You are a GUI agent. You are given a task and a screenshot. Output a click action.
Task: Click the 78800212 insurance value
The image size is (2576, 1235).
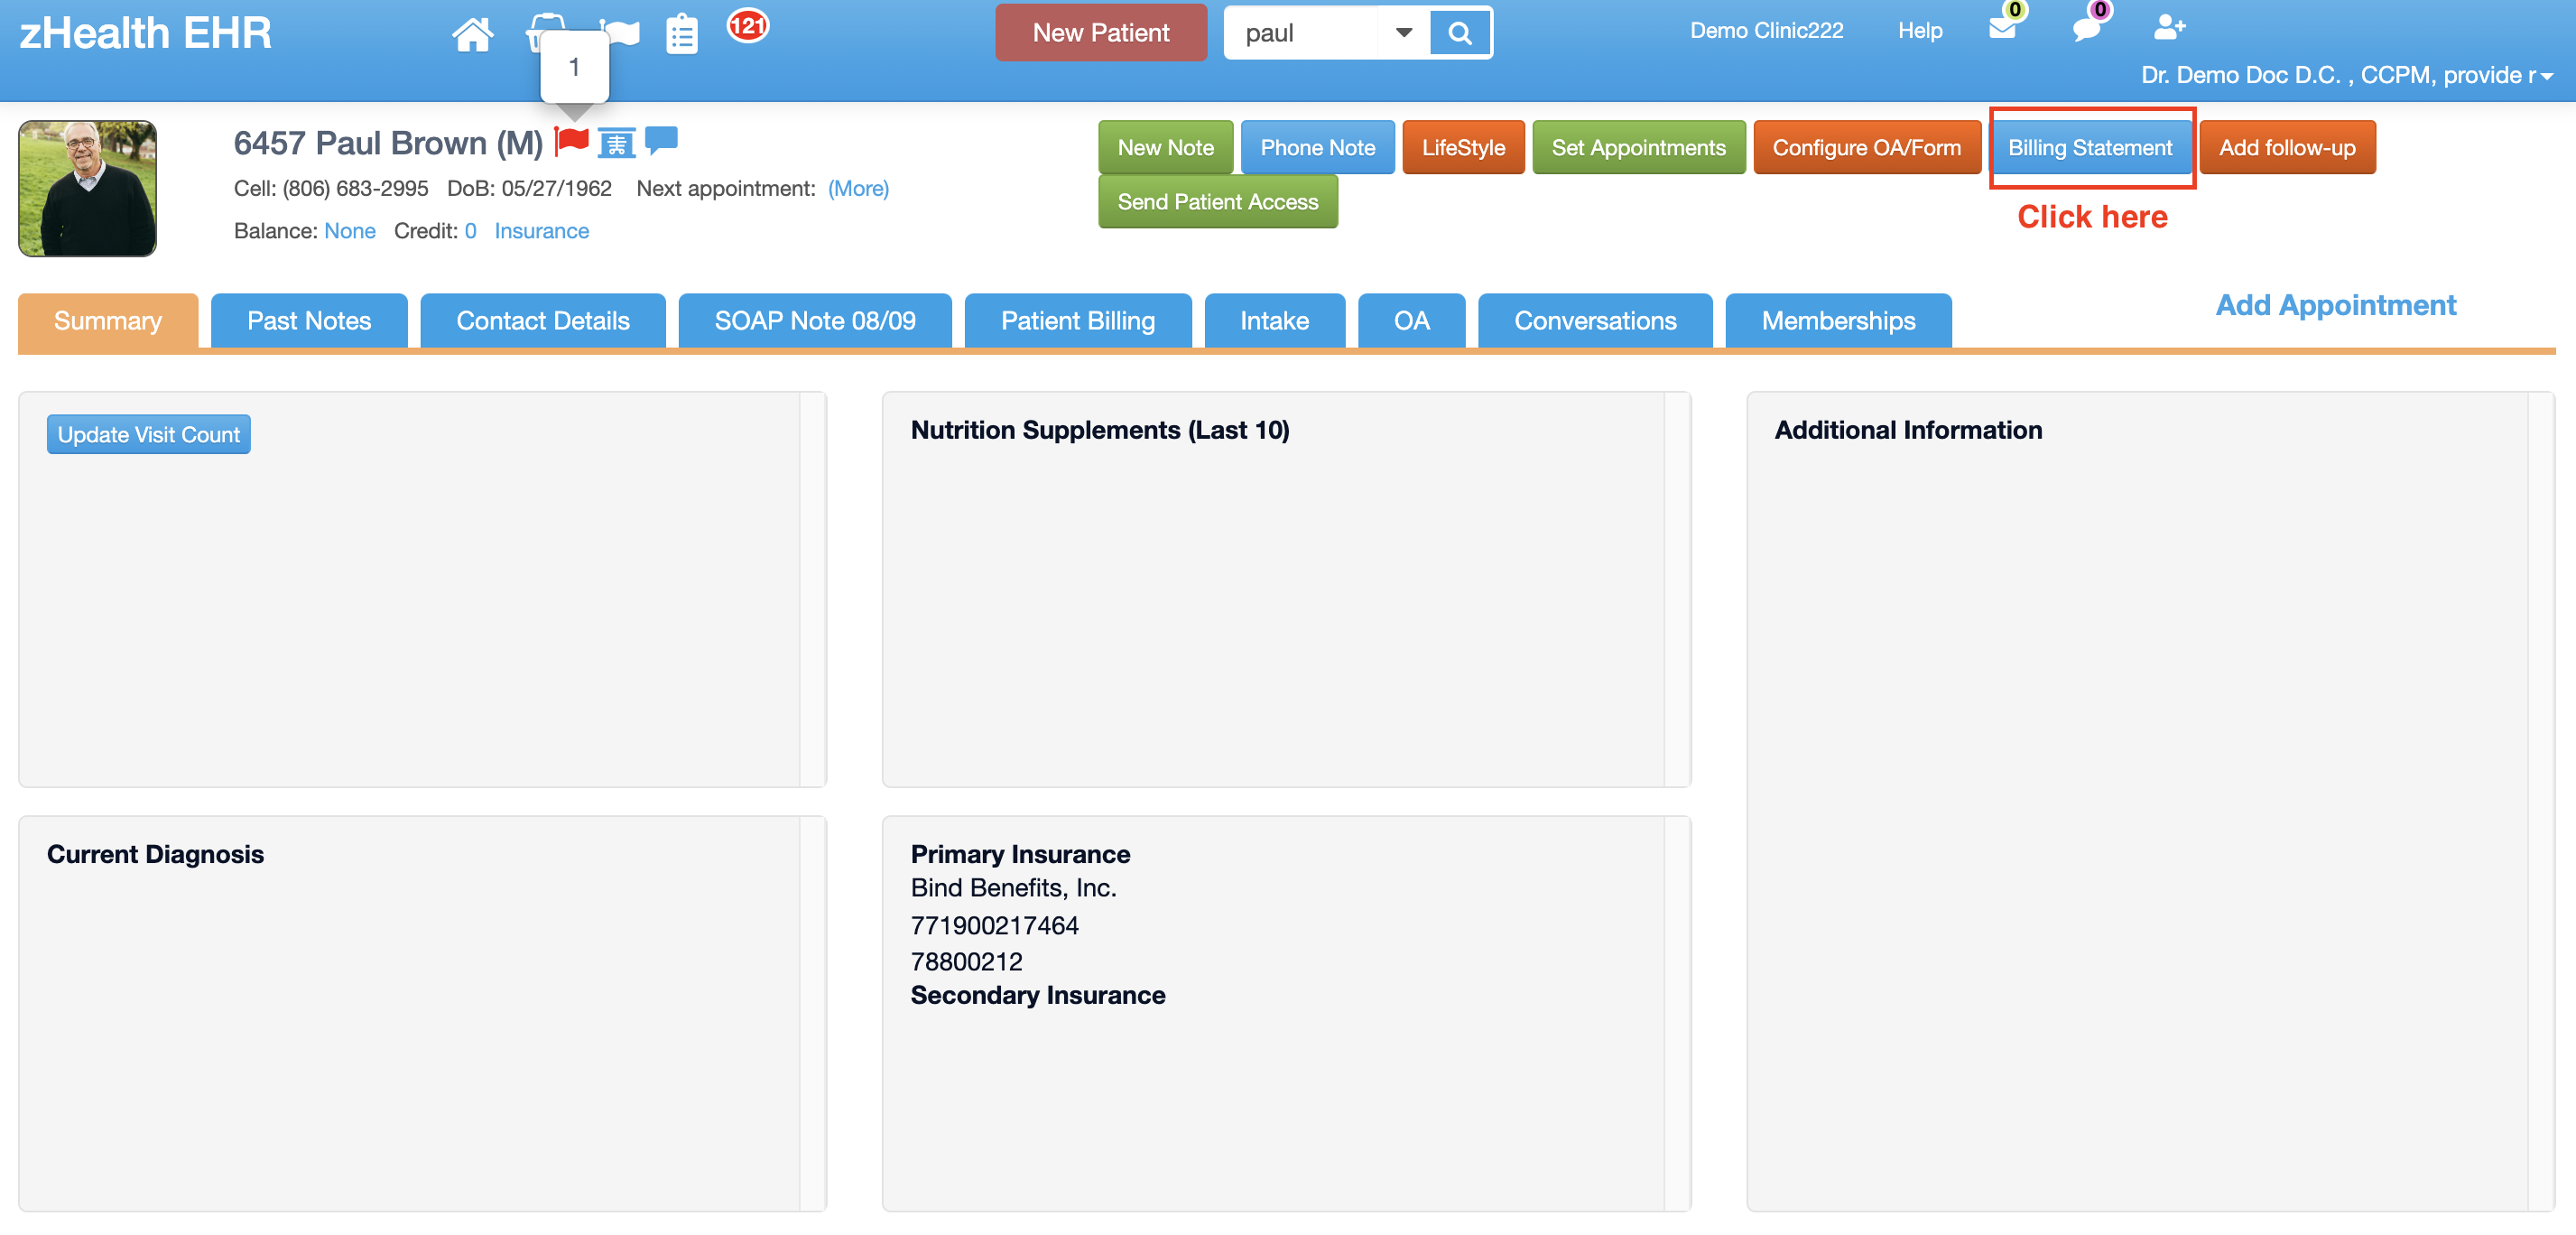coord(966,961)
